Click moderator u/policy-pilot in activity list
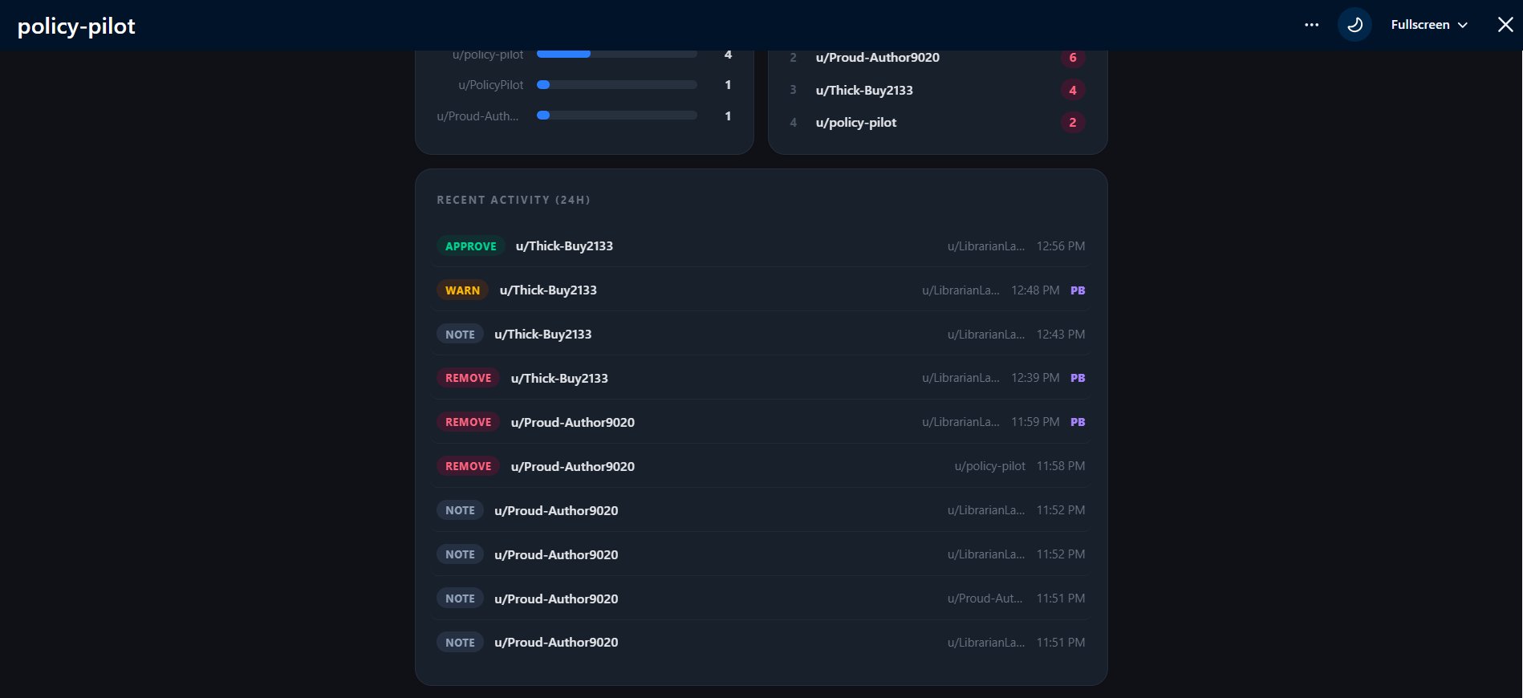This screenshot has width=1523, height=698. [989, 466]
